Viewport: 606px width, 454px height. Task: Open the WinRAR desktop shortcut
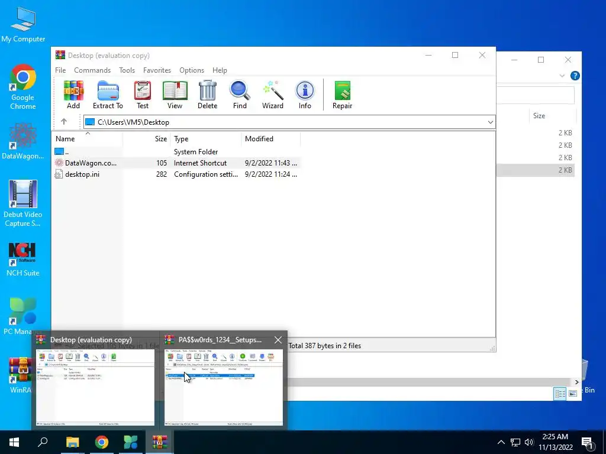click(20, 375)
